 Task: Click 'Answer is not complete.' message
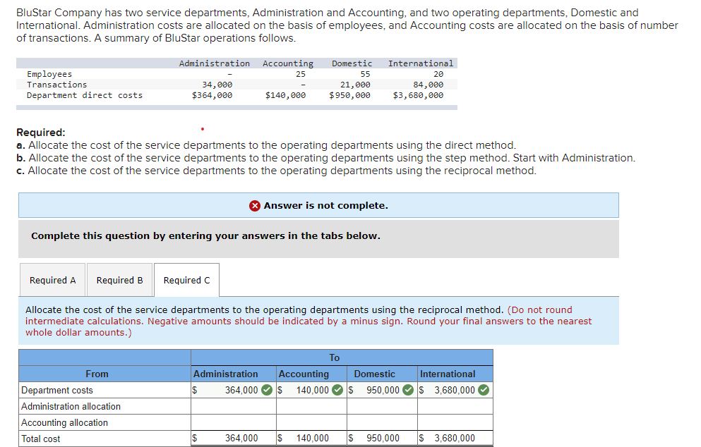[326, 205]
